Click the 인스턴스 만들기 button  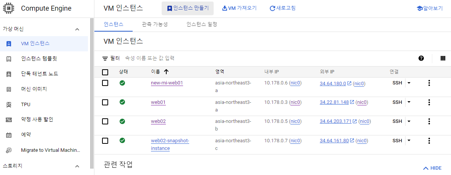click(188, 8)
